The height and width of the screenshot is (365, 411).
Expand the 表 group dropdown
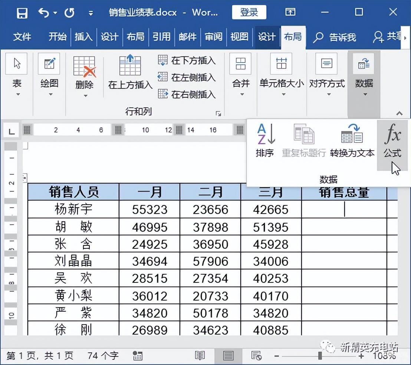[x=17, y=75]
